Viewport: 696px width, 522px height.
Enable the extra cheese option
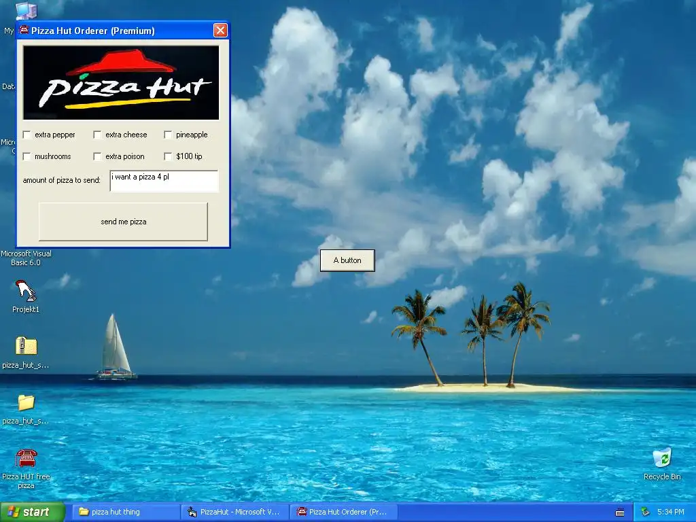click(97, 135)
